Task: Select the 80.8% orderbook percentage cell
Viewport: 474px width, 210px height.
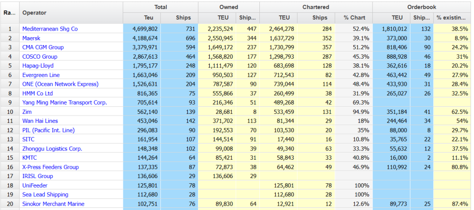Action: [x=452, y=167]
